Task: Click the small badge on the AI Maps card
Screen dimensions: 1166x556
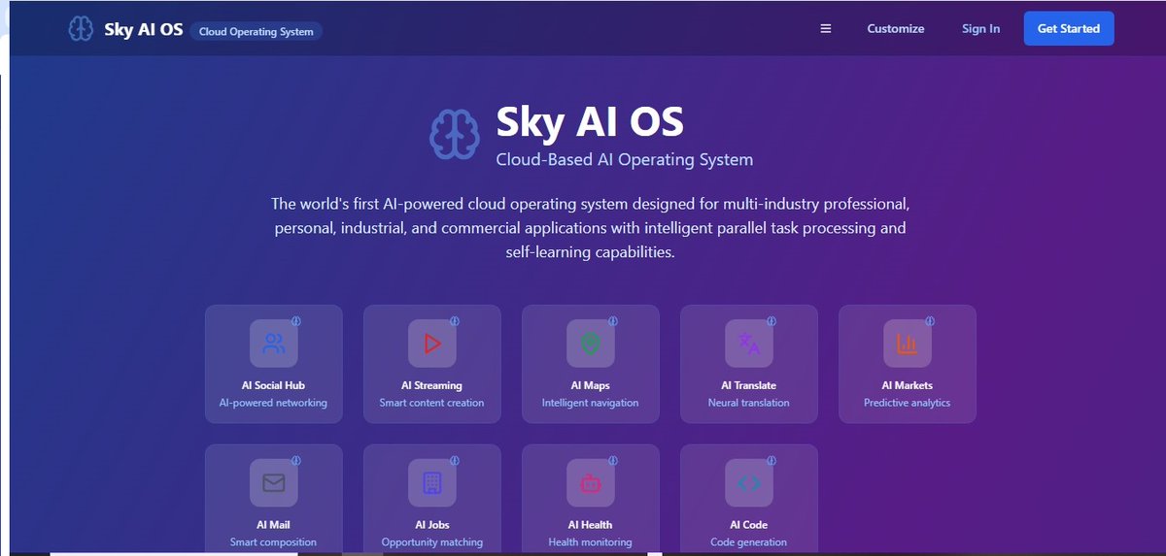Action: (x=613, y=320)
